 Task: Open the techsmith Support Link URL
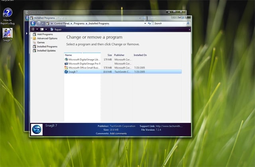click(169, 126)
